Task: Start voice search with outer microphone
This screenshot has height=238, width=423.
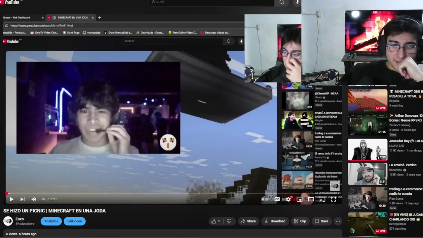Action: pos(297,2)
